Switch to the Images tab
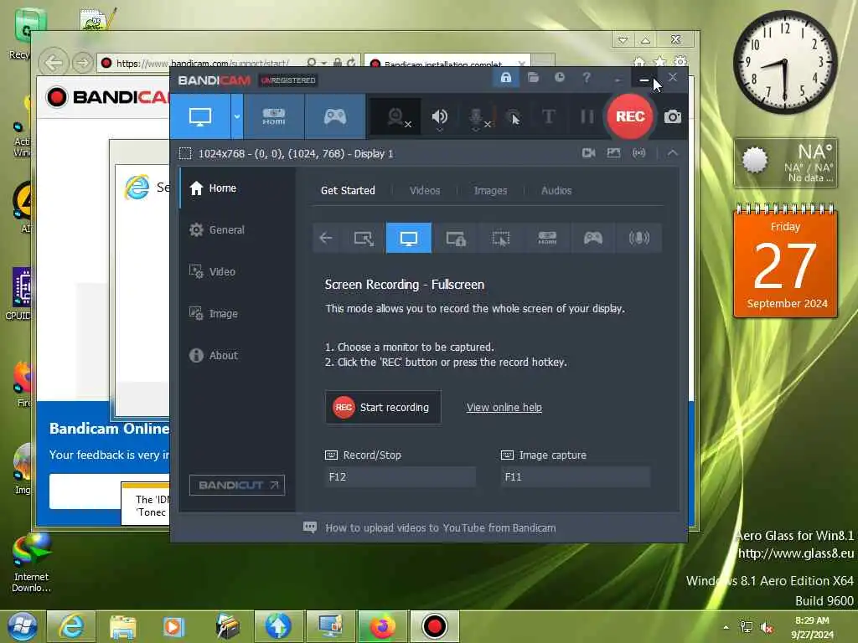 pos(490,190)
